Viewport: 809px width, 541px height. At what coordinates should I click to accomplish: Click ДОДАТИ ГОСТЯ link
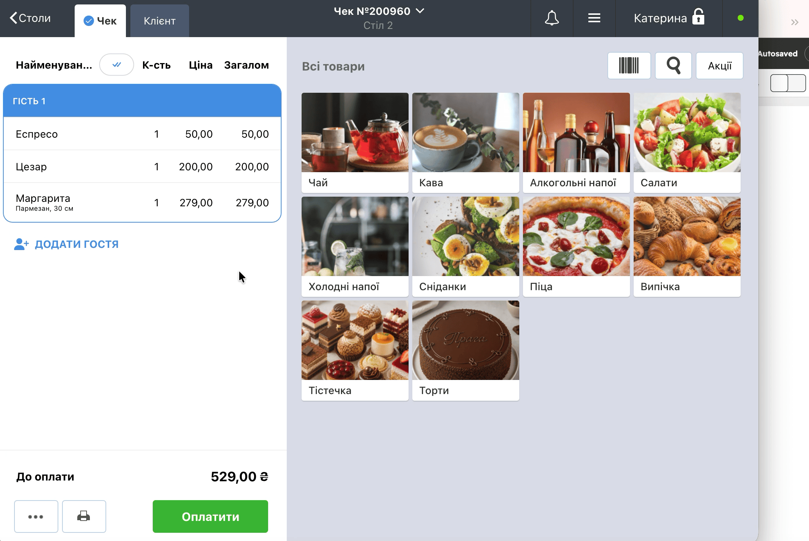click(x=77, y=244)
